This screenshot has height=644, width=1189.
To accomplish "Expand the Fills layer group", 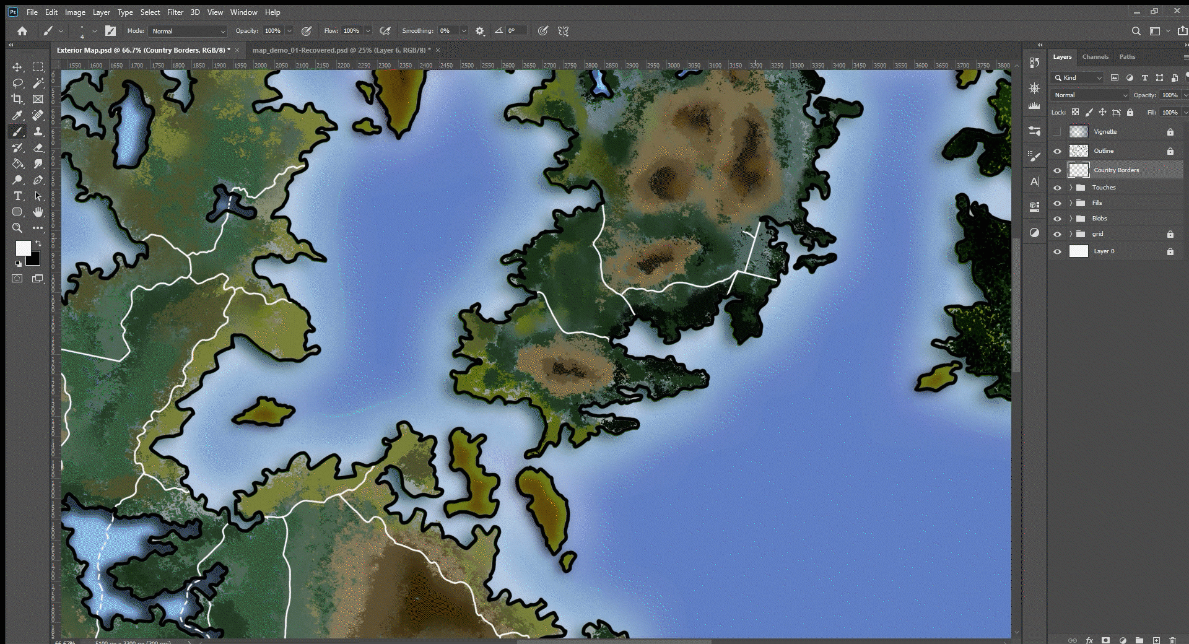I will (1071, 202).
